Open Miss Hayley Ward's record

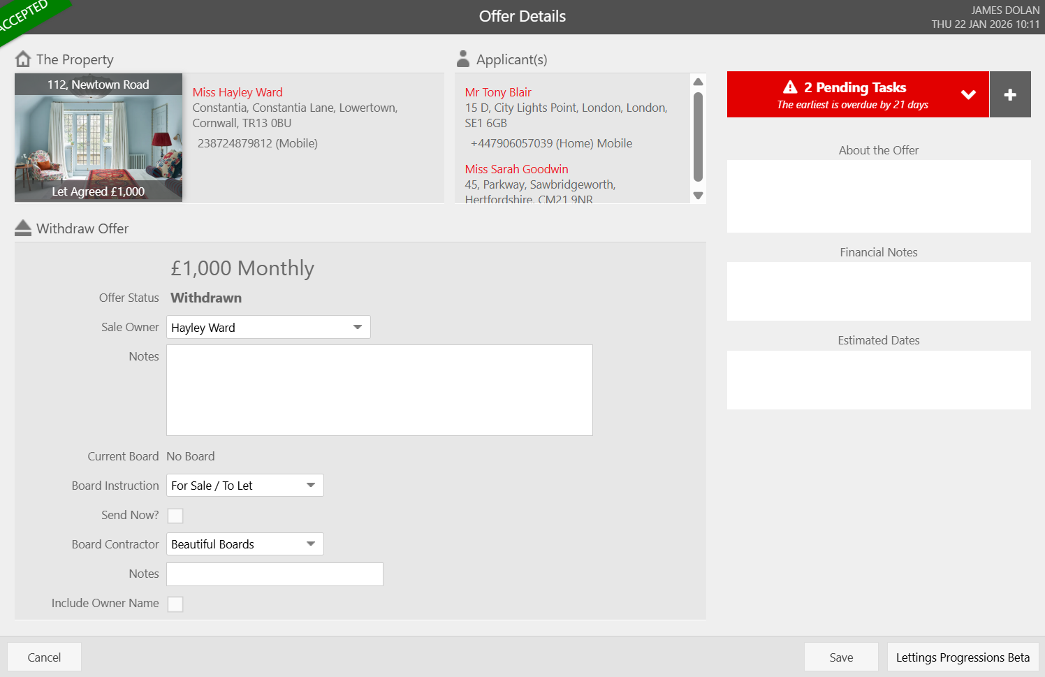[x=237, y=92]
